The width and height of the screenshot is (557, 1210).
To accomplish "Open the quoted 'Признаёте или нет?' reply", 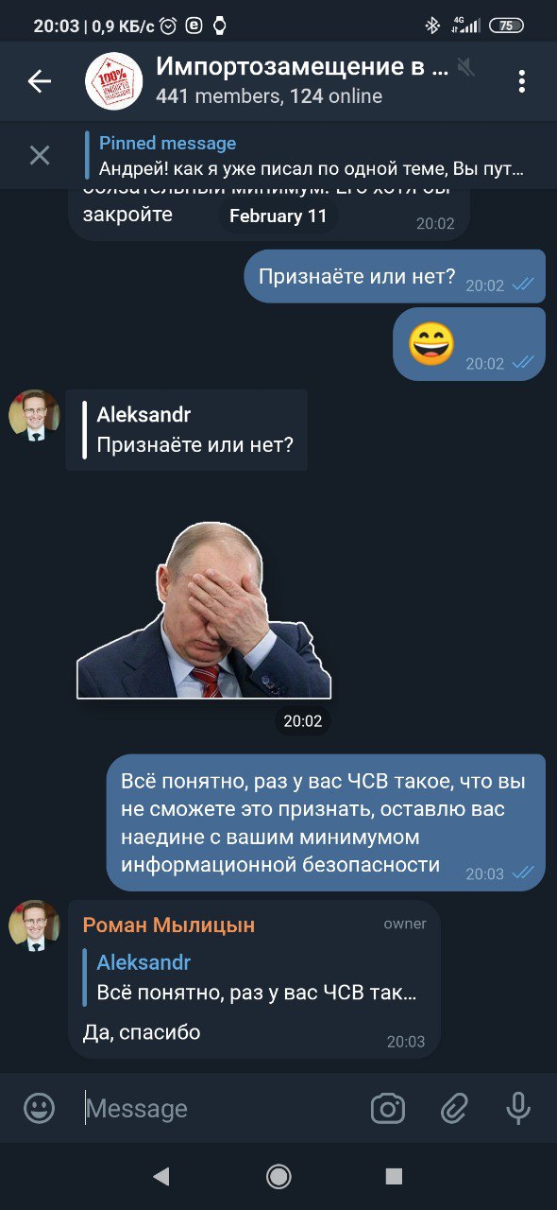I will [187, 429].
